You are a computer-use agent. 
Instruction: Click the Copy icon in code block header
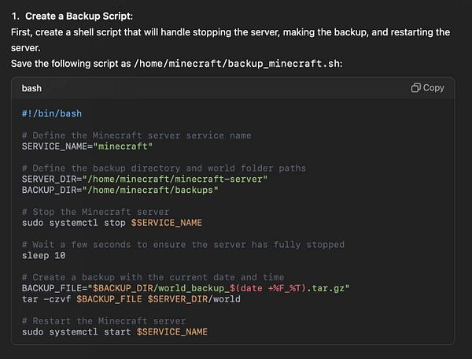click(416, 88)
